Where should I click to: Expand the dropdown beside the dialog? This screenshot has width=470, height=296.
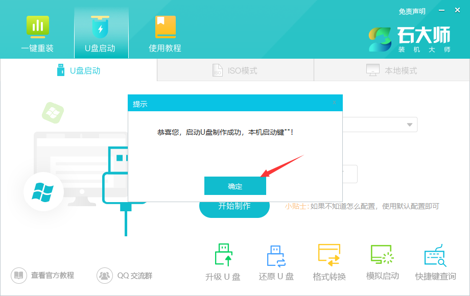pos(409,124)
